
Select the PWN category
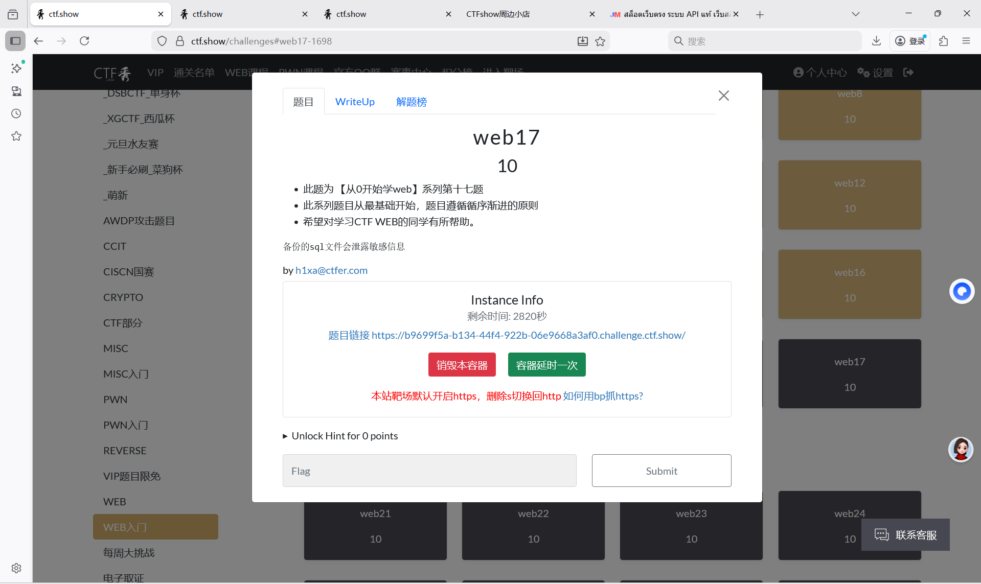click(115, 400)
